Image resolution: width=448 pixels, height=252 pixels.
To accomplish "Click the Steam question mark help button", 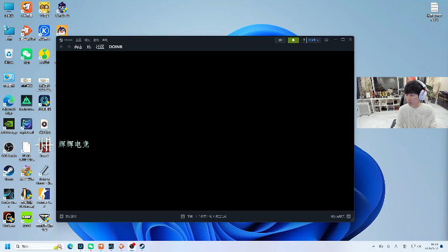I will 304,40.
